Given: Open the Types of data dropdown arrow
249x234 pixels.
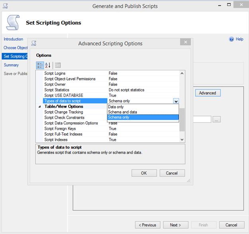Looking at the screenshot, I should pos(176,101).
